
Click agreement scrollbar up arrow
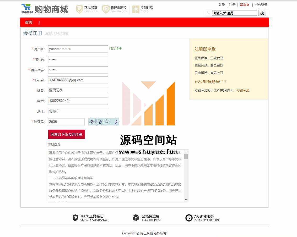[x=186, y=152]
